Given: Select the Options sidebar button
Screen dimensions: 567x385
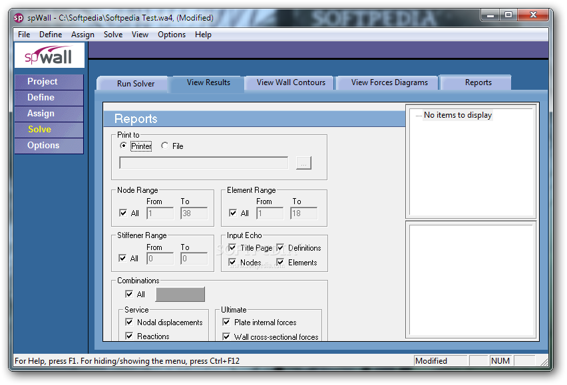Looking at the screenshot, I should pos(49,145).
